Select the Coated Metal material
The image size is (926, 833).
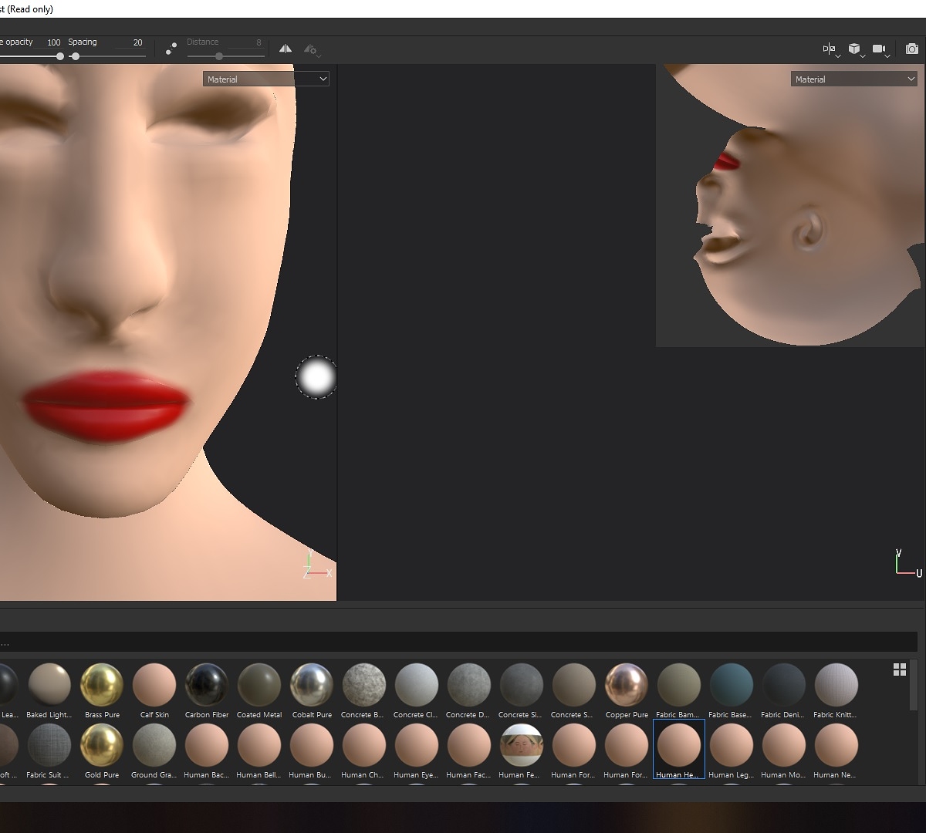point(259,691)
